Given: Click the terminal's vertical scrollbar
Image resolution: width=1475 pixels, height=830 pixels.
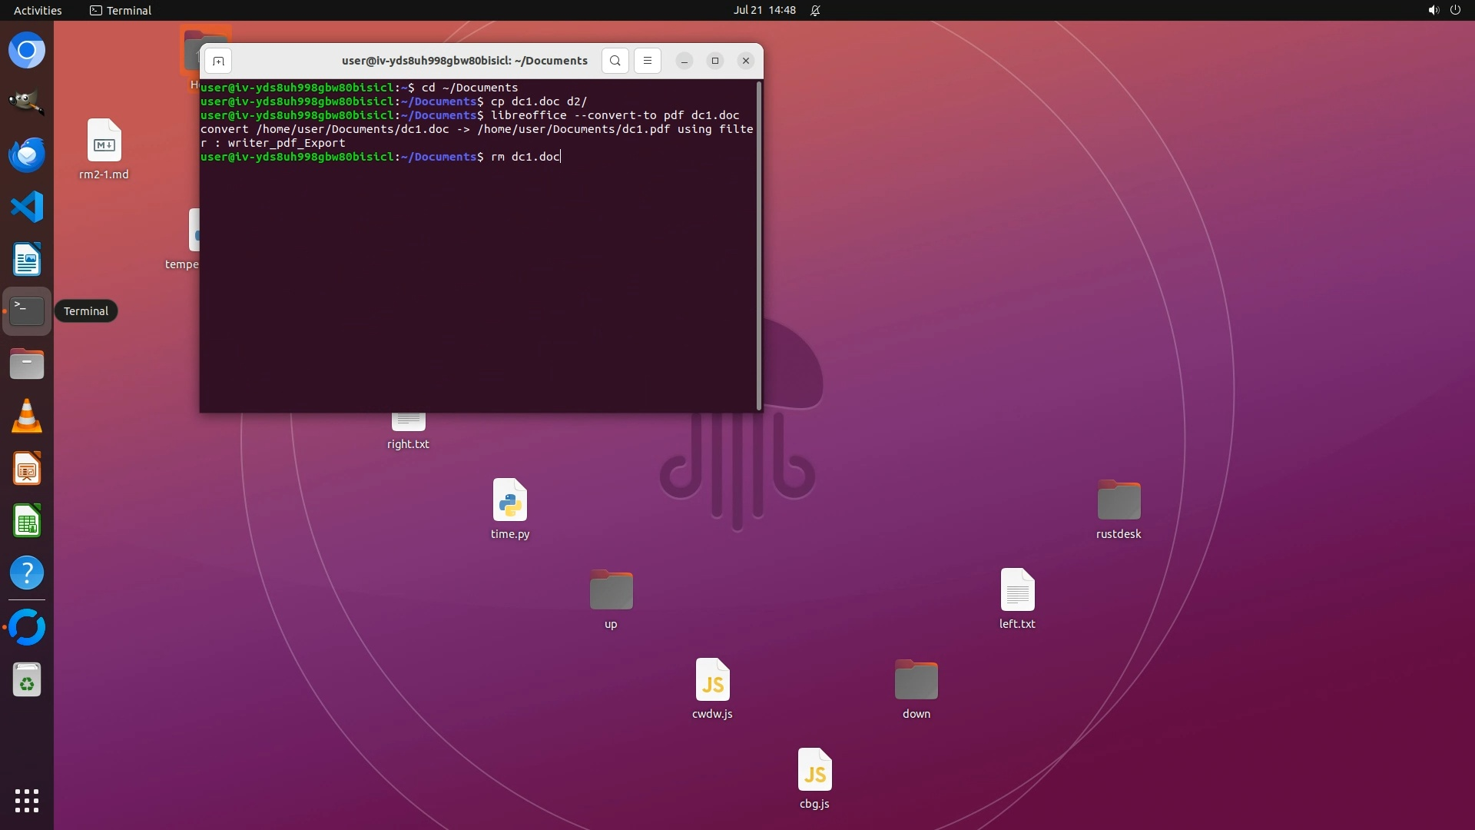Looking at the screenshot, I should click(759, 246).
